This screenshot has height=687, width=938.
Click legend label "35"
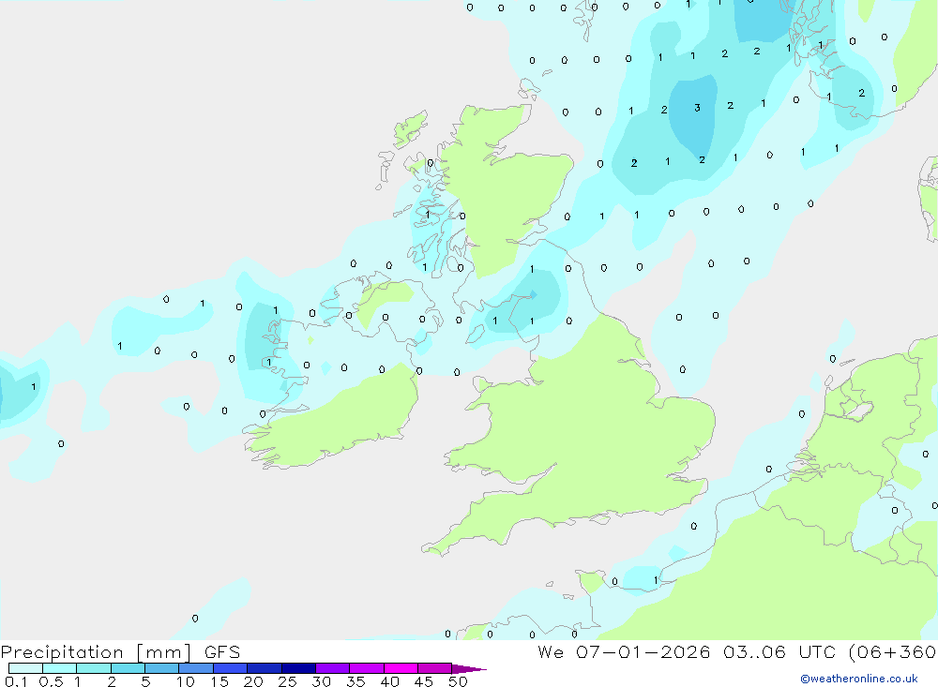(x=356, y=681)
